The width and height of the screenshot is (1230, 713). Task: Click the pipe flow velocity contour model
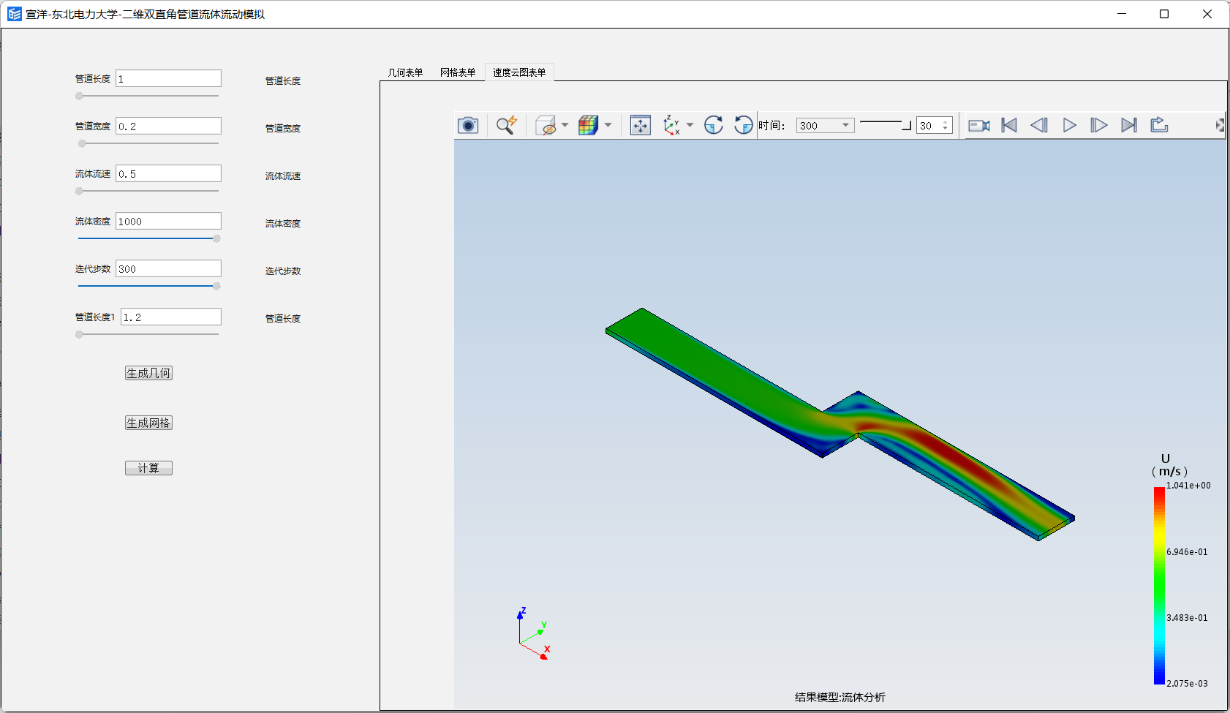[840, 424]
